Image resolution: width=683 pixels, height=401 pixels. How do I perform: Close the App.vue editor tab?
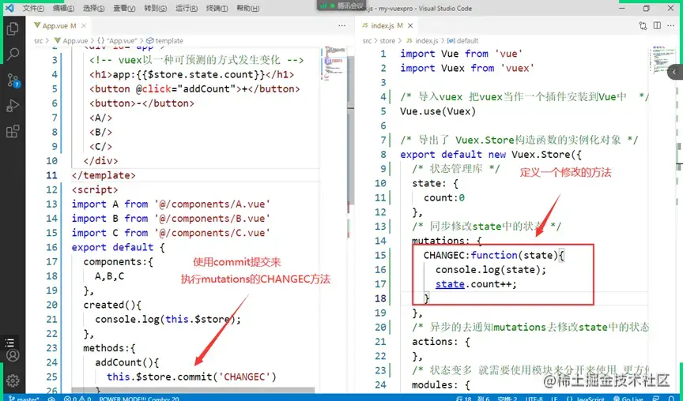point(84,26)
